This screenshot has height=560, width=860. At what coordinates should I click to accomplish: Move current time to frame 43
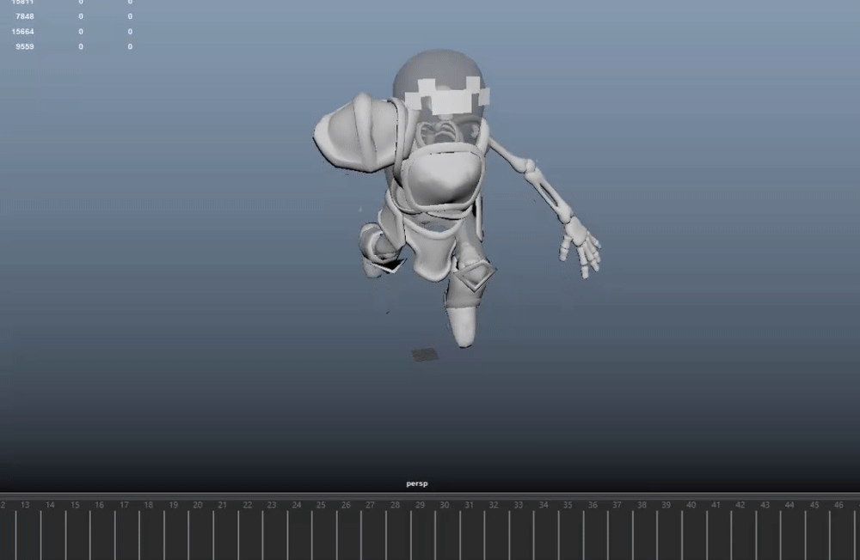(765, 505)
